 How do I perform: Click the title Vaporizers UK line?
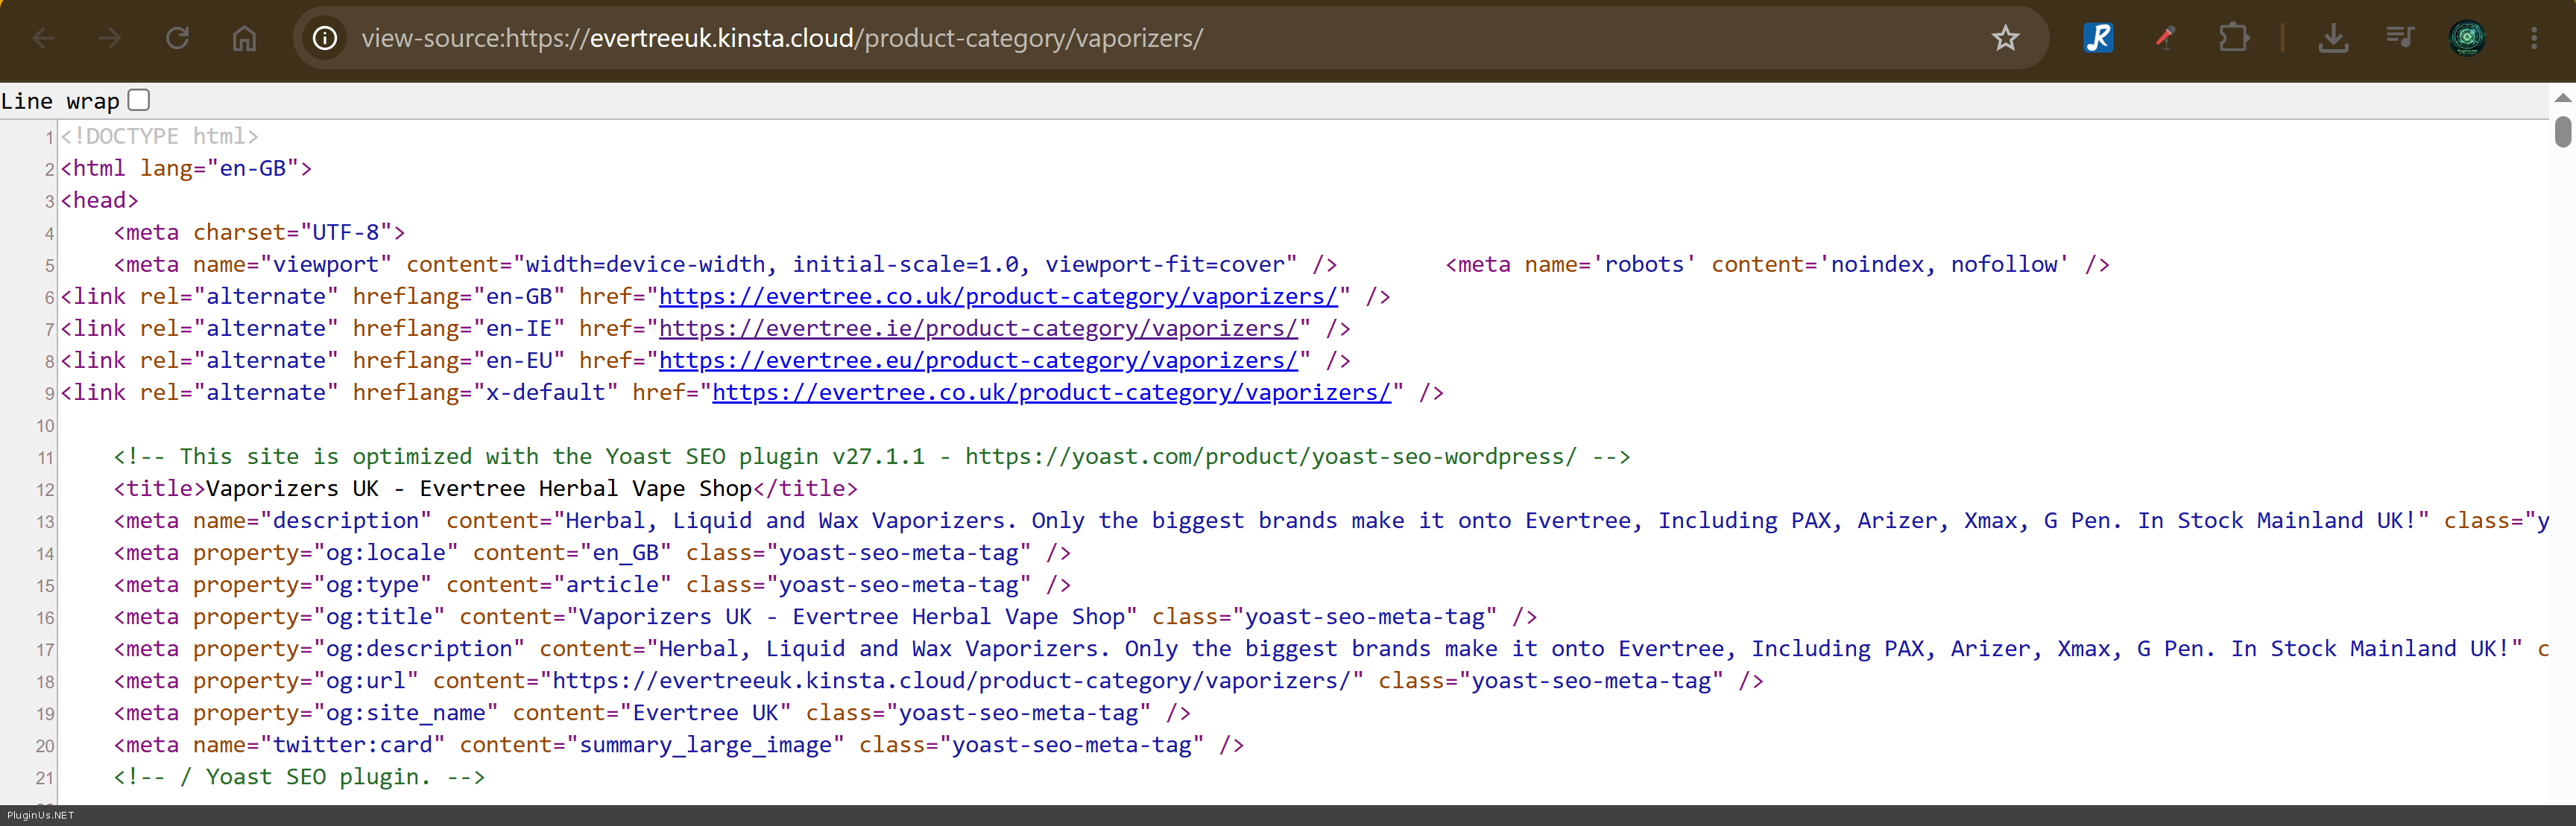(x=486, y=489)
